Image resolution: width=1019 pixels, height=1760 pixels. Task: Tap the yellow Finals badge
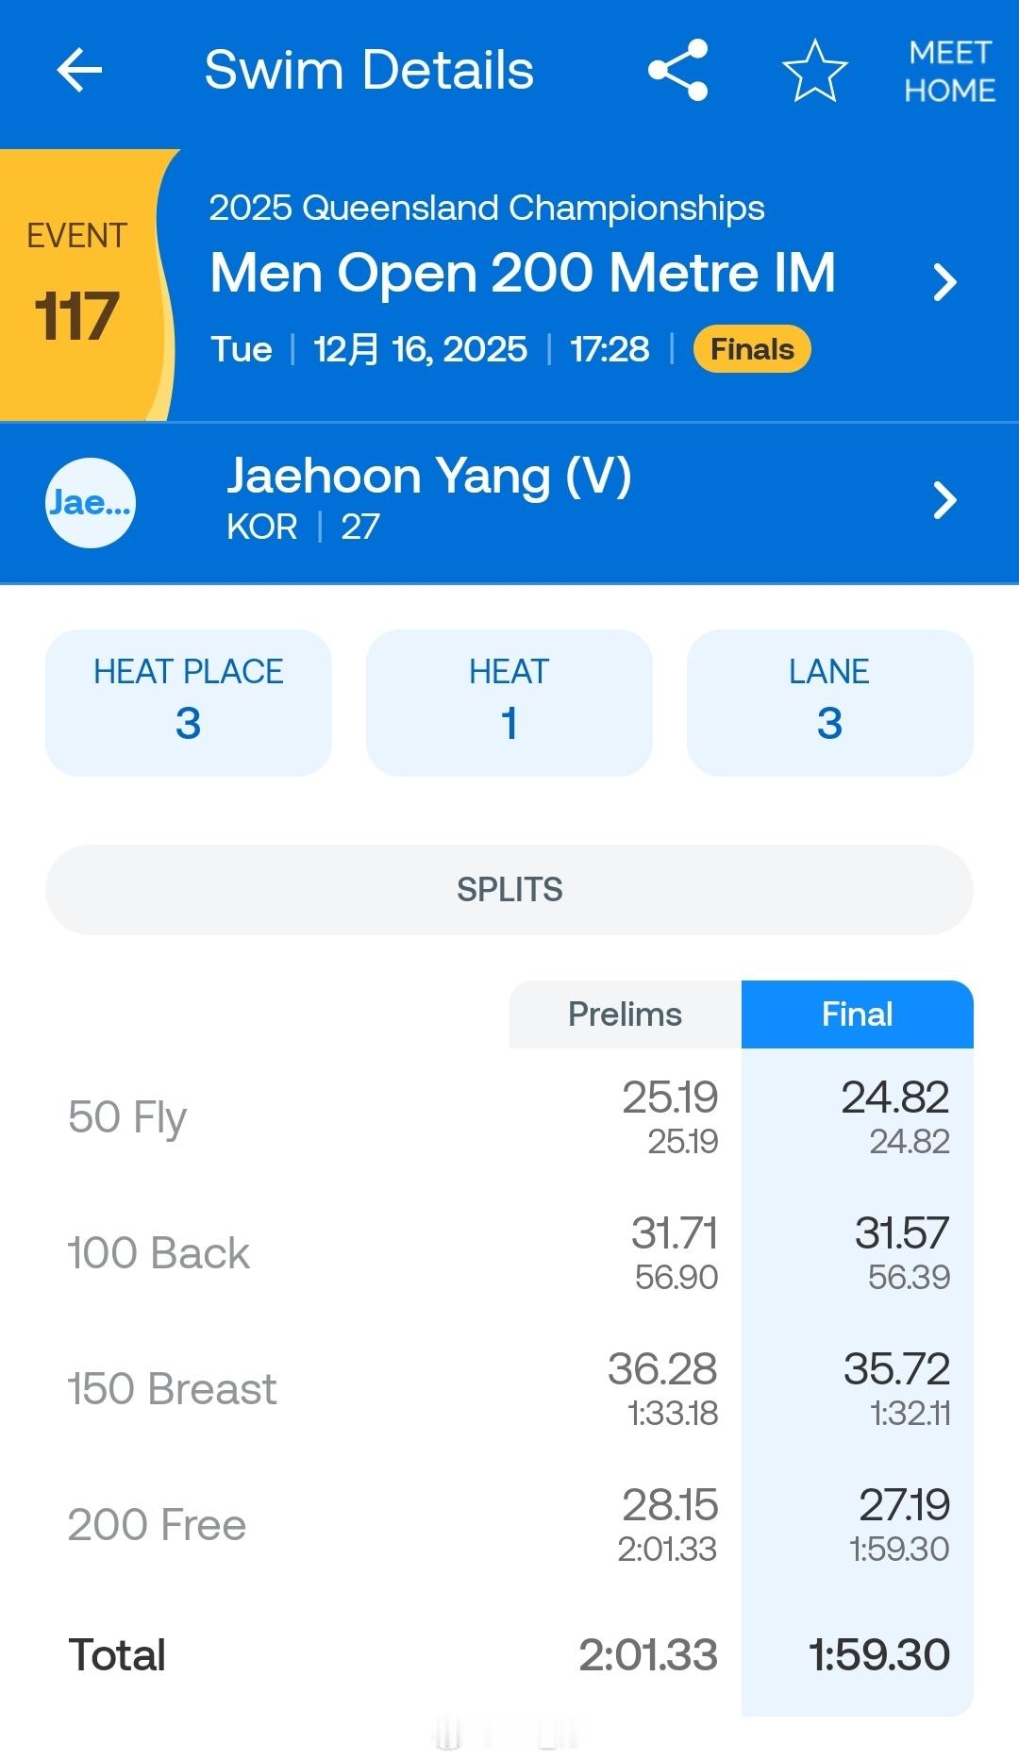point(752,349)
